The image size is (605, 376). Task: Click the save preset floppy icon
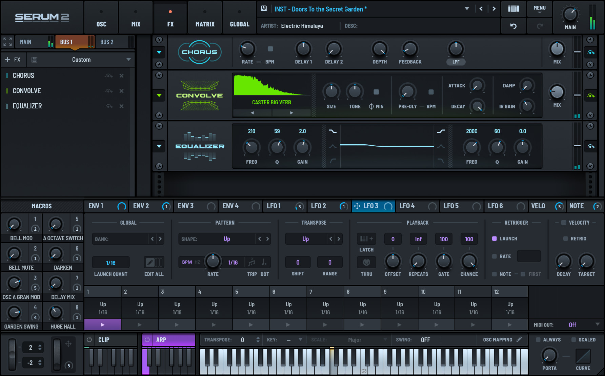pyautogui.click(x=264, y=9)
